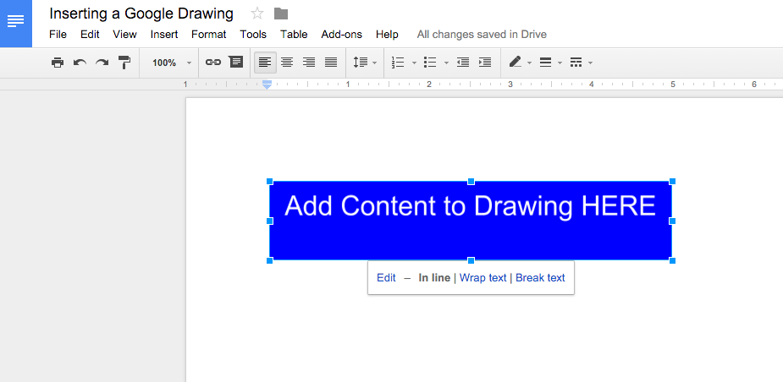Click the Edit link below the drawing
The width and height of the screenshot is (783, 382).
pos(386,278)
